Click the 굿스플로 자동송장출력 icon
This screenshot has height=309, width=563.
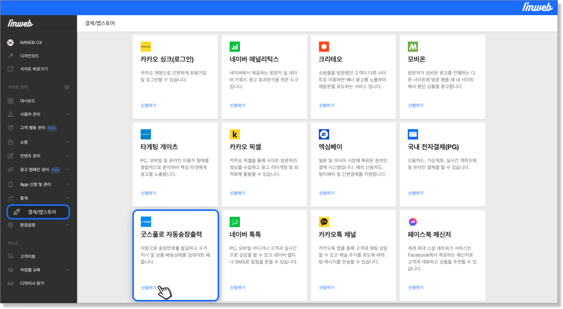tap(146, 222)
